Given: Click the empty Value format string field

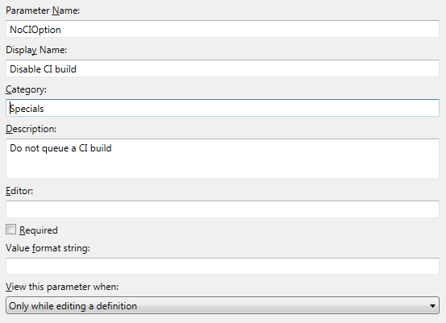Looking at the screenshot, I should click(223, 266).
